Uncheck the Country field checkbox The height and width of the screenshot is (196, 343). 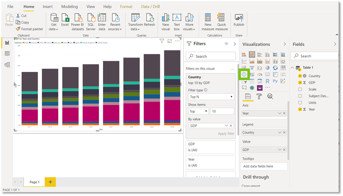300,76
